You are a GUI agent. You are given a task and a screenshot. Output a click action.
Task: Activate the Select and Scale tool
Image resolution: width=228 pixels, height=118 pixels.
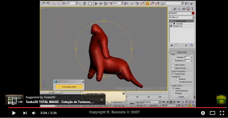[x=110, y=4]
